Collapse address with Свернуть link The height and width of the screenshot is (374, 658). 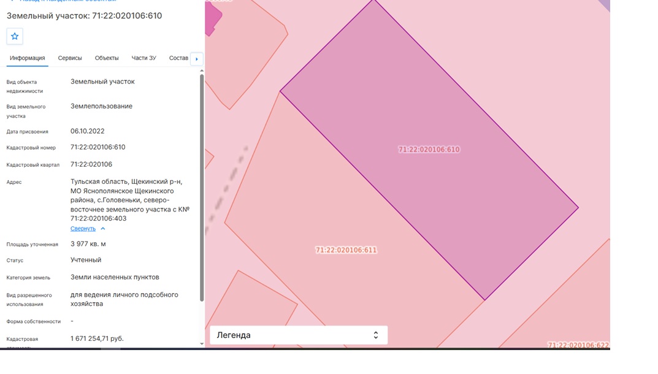(83, 228)
